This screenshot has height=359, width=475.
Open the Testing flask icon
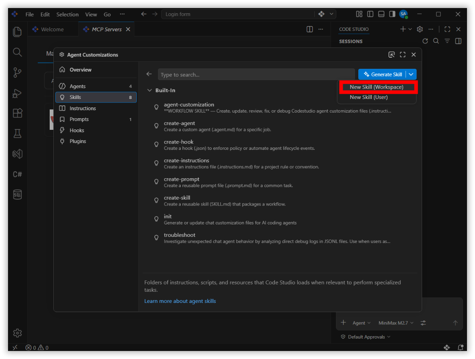[x=17, y=133]
